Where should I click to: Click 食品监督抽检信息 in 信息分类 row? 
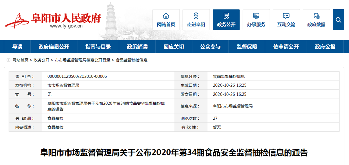pyautogui.click(x=229, y=76)
